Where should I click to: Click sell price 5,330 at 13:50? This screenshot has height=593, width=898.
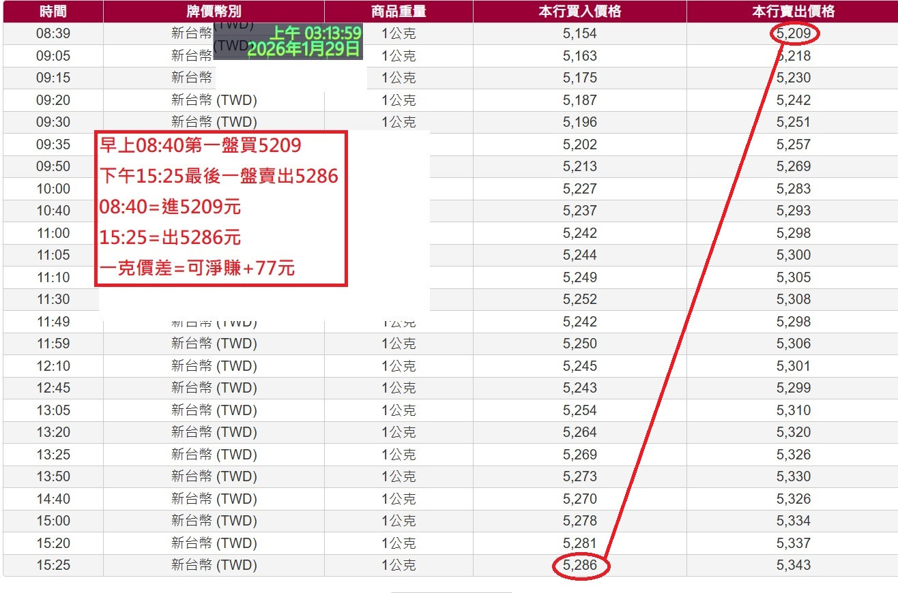coord(794,476)
